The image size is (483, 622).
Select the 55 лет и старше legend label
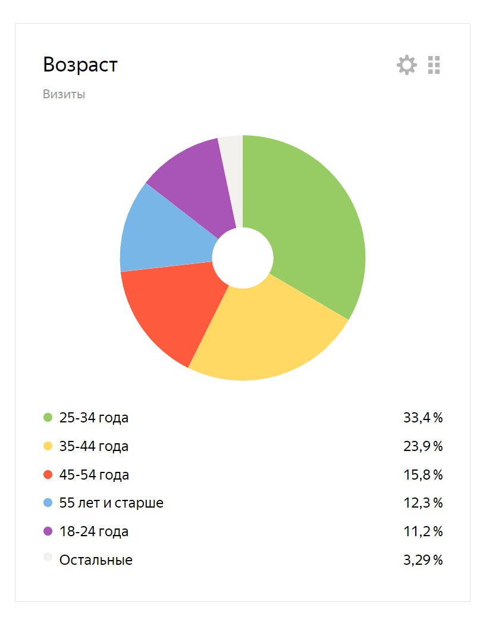111,503
